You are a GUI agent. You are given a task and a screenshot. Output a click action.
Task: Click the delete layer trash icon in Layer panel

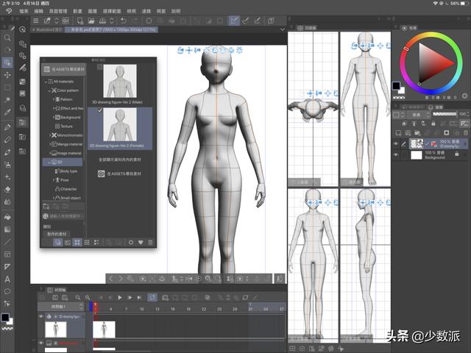tap(466, 132)
